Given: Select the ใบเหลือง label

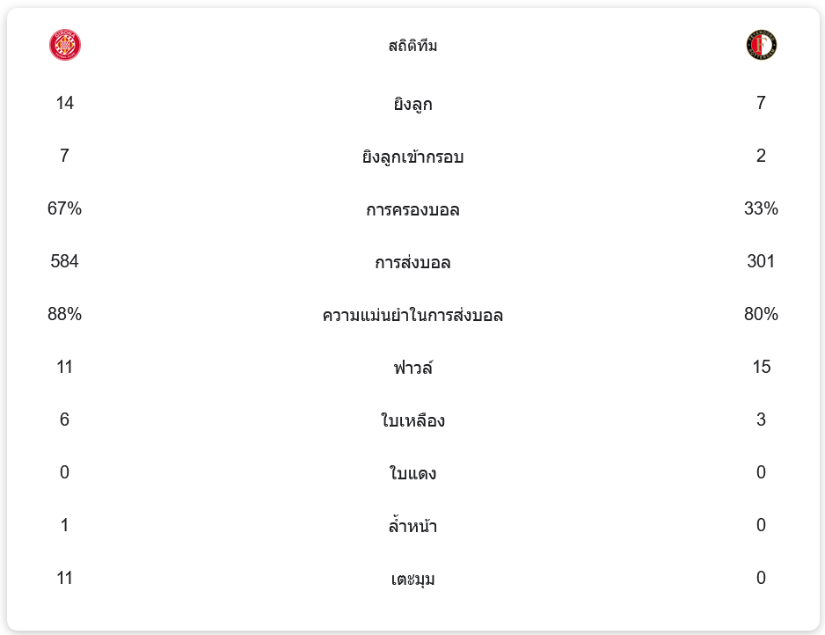Looking at the screenshot, I should coord(412,421).
